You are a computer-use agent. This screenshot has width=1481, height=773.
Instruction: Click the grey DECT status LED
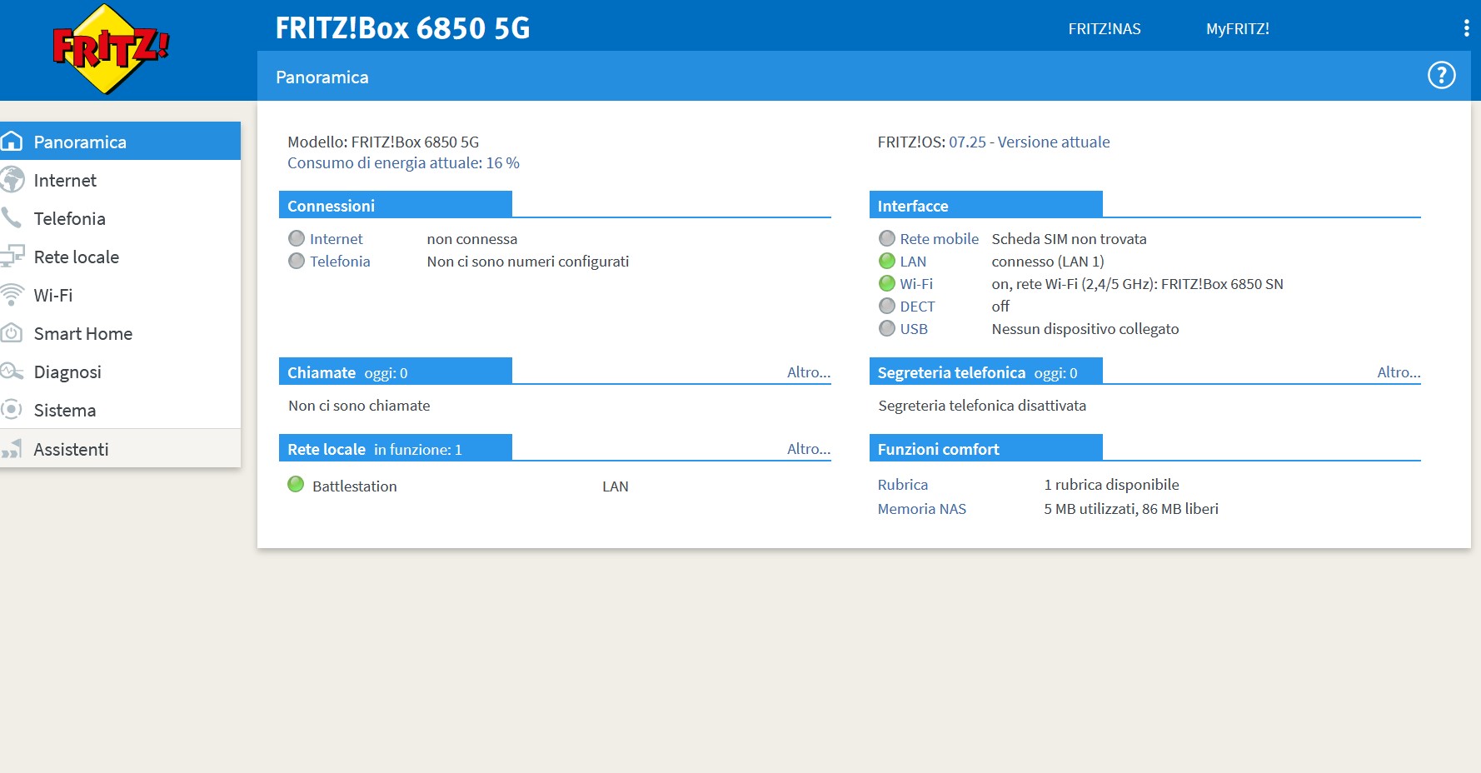click(x=887, y=306)
